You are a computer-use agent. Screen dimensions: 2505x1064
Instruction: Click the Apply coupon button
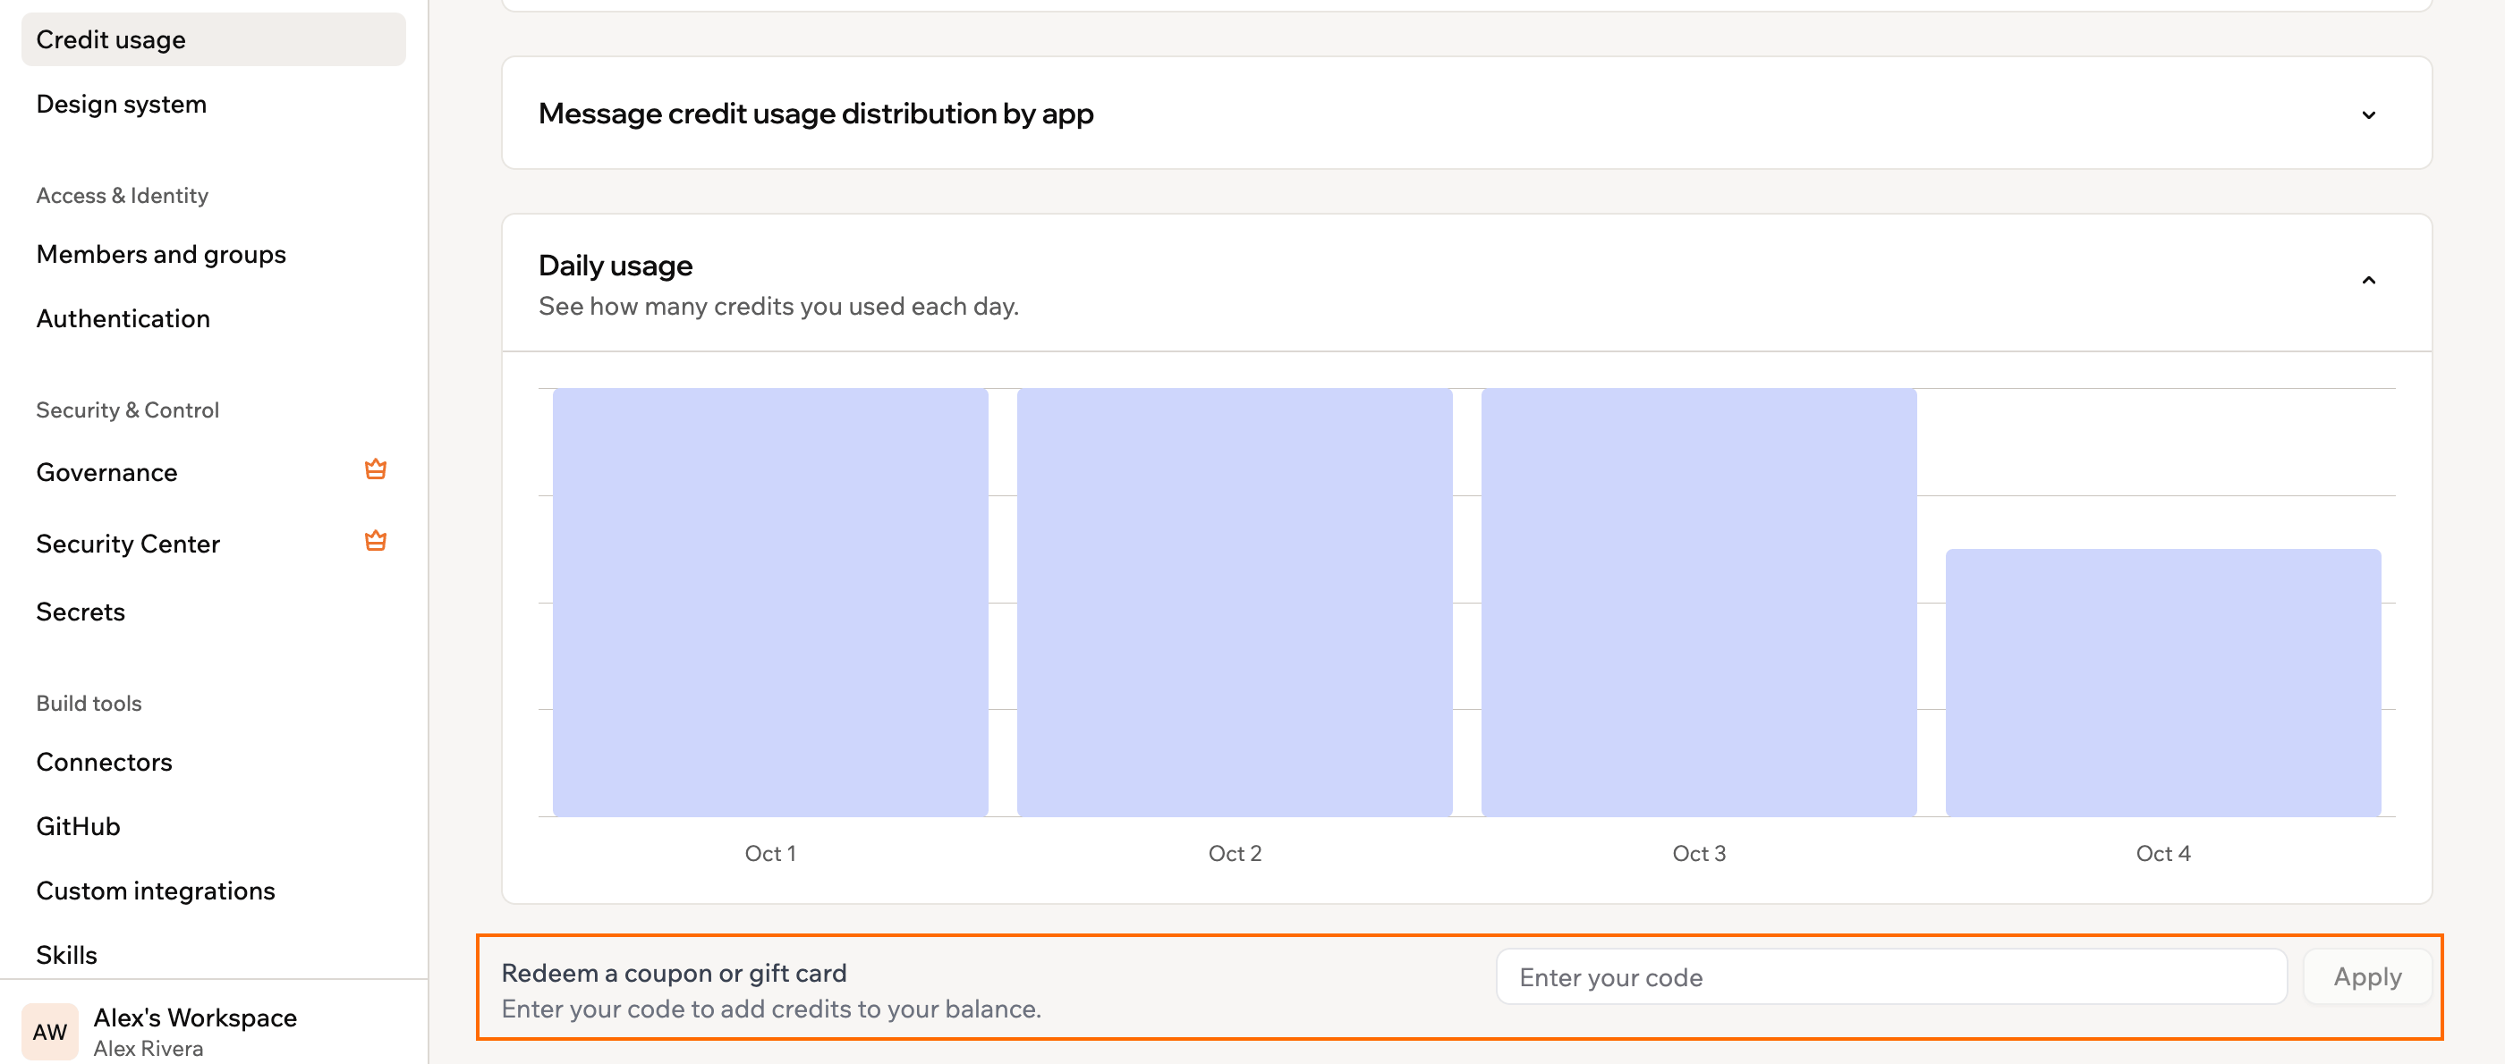click(2367, 976)
